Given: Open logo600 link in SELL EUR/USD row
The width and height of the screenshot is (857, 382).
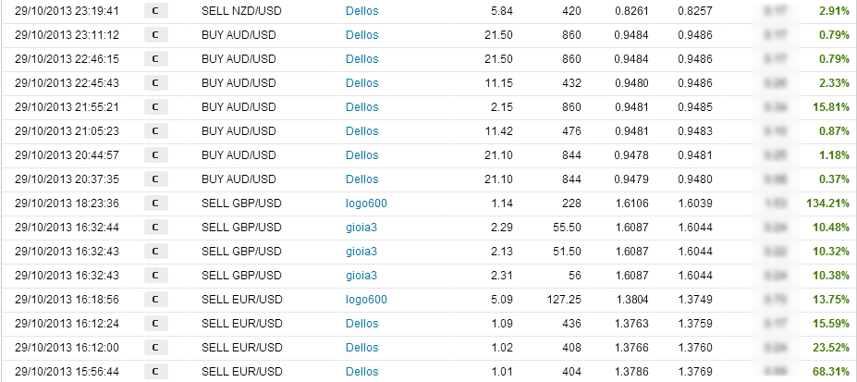Looking at the screenshot, I should click(366, 300).
